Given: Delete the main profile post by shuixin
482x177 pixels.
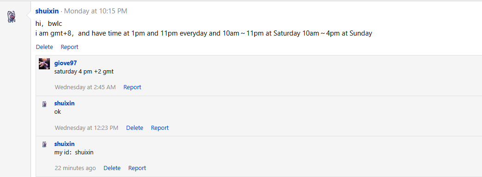Looking at the screenshot, I should point(44,47).
